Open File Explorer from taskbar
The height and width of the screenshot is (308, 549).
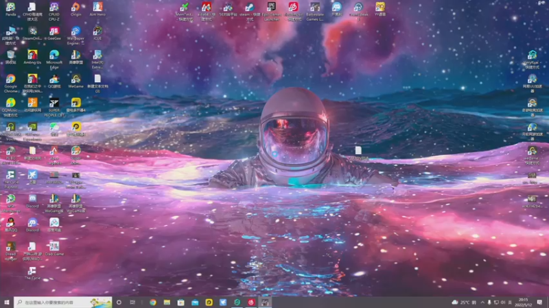pos(167,302)
